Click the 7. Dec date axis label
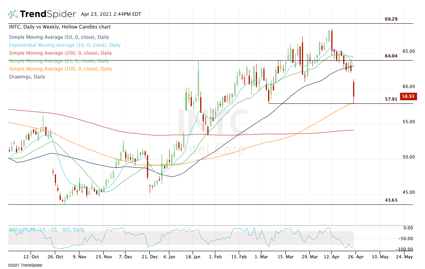This screenshot has height=269, width=425. (x=125, y=257)
